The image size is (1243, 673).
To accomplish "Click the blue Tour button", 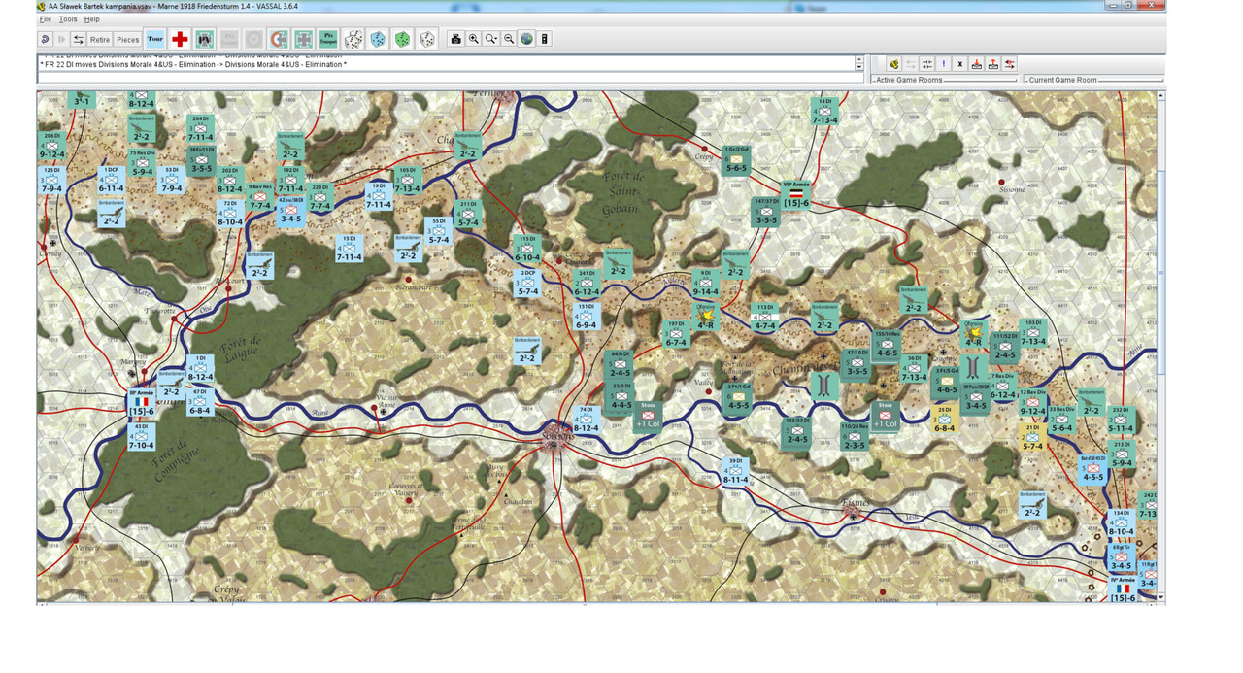I will (154, 39).
